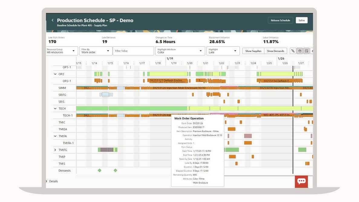Viewport: 359px width, 202px height.
Task: Click the Solve button
Action: (x=302, y=20)
